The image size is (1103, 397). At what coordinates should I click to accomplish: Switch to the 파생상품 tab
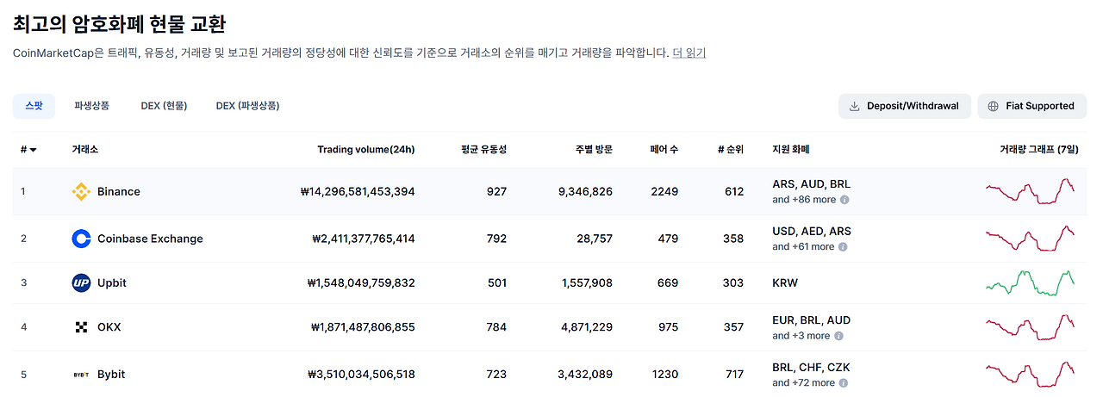click(x=91, y=106)
